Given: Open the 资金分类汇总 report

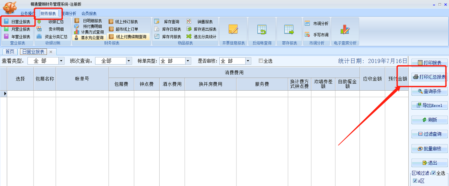Looking at the screenshot, I should 52,37.
